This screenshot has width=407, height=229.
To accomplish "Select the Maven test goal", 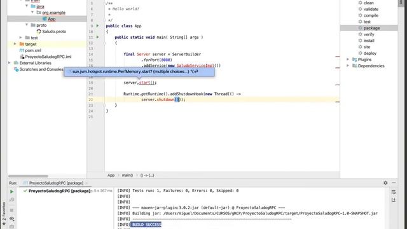I will pyautogui.click(x=367, y=22).
